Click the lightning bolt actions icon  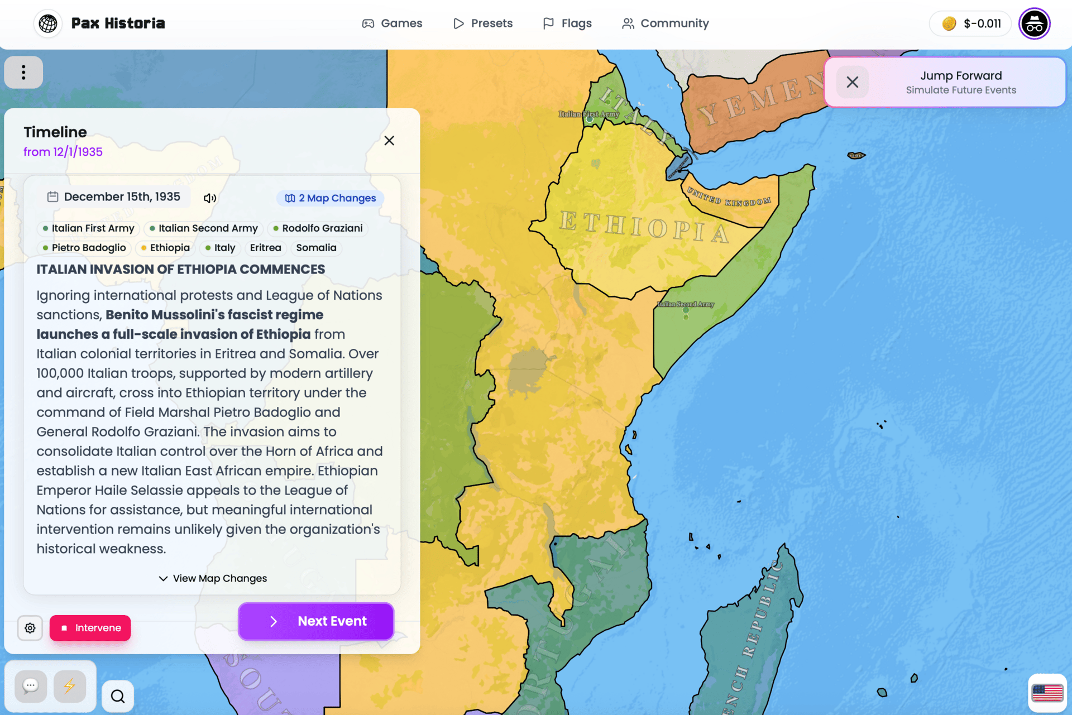(69, 685)
